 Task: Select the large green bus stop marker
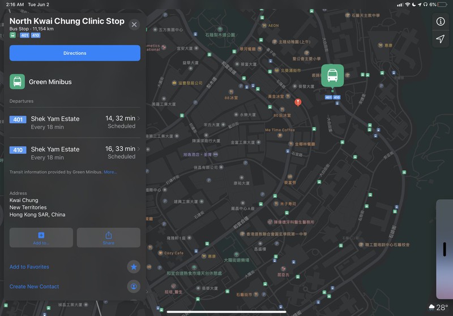[x=332, y=76]
